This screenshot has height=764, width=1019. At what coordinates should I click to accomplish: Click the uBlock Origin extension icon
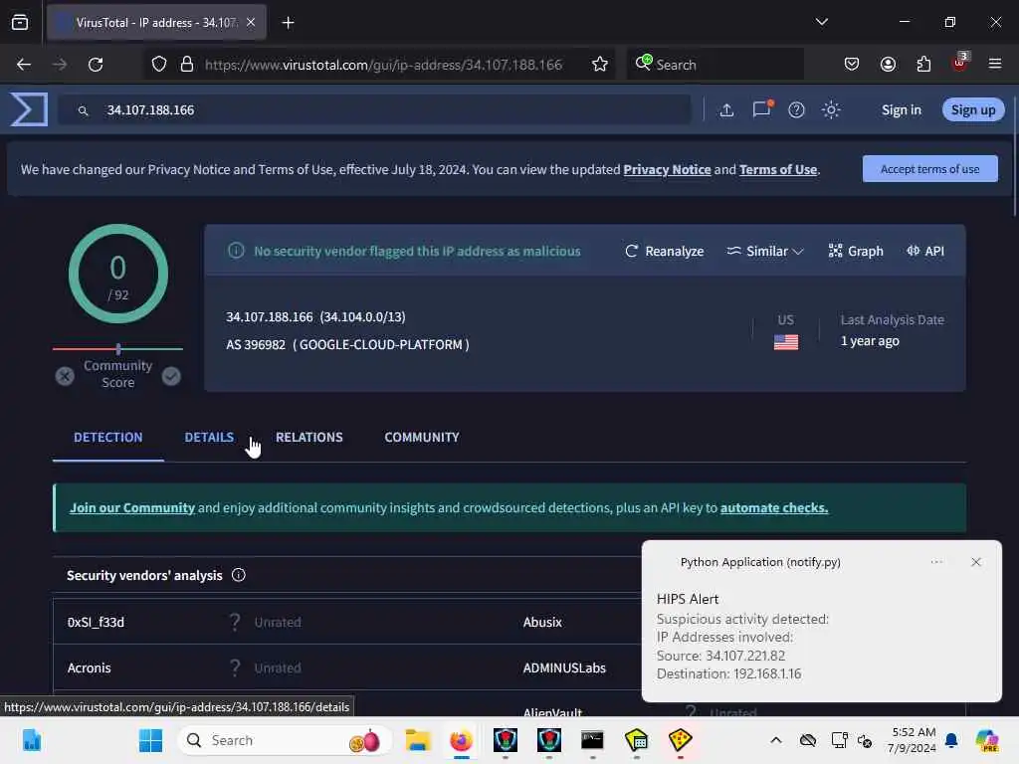tap(959, 63)
